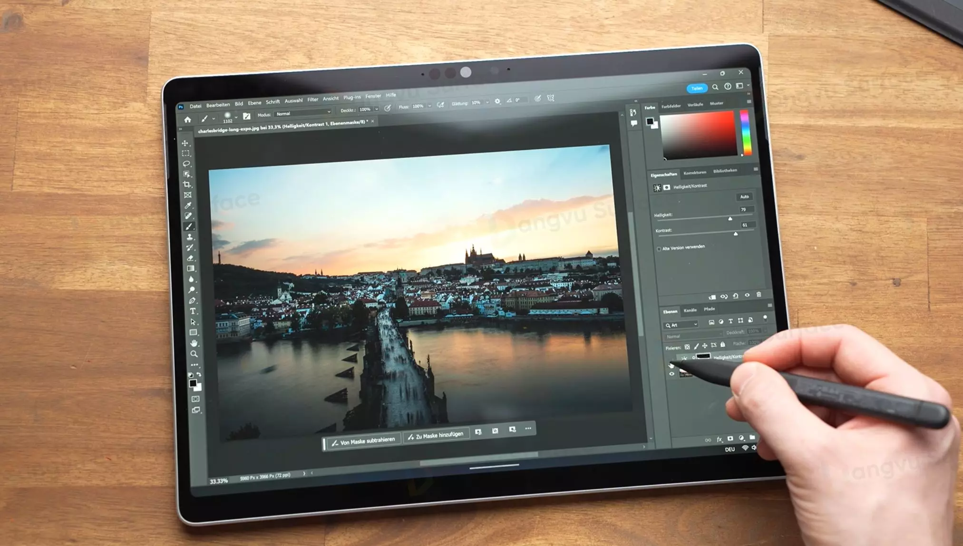This screenshot has width=963, height=546.
Task: Open Fluss 100% dropdown arrow
Action: point(429,106)
